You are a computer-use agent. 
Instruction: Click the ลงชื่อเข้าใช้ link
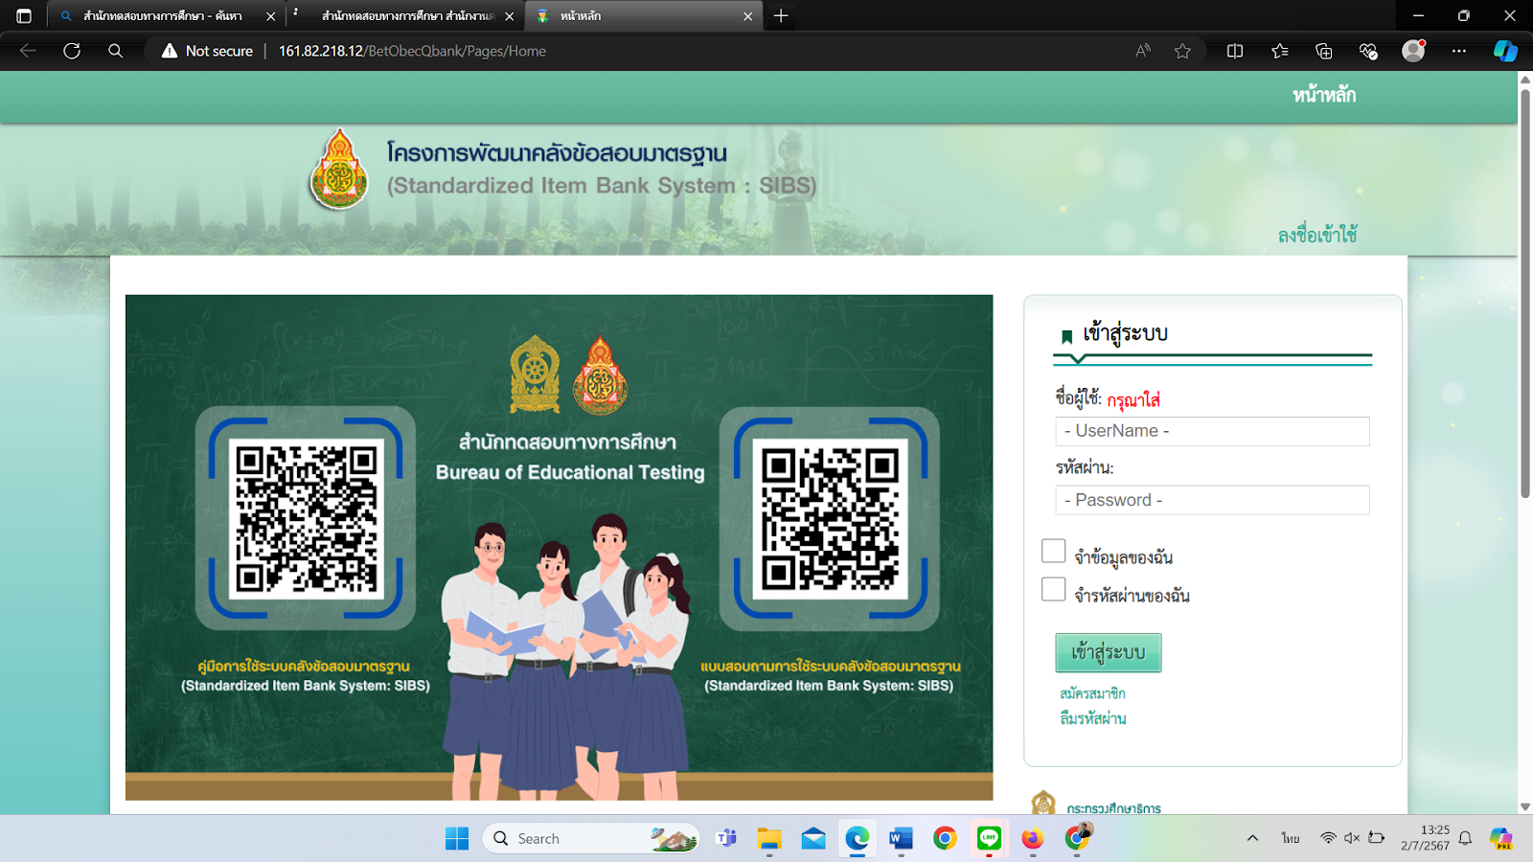pyautogui.click(x=1317, y=235)
